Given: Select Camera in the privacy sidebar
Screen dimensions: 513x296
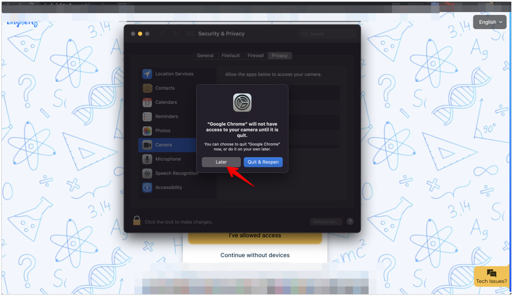Looking at the screenshot, I should tap(167, 145).
